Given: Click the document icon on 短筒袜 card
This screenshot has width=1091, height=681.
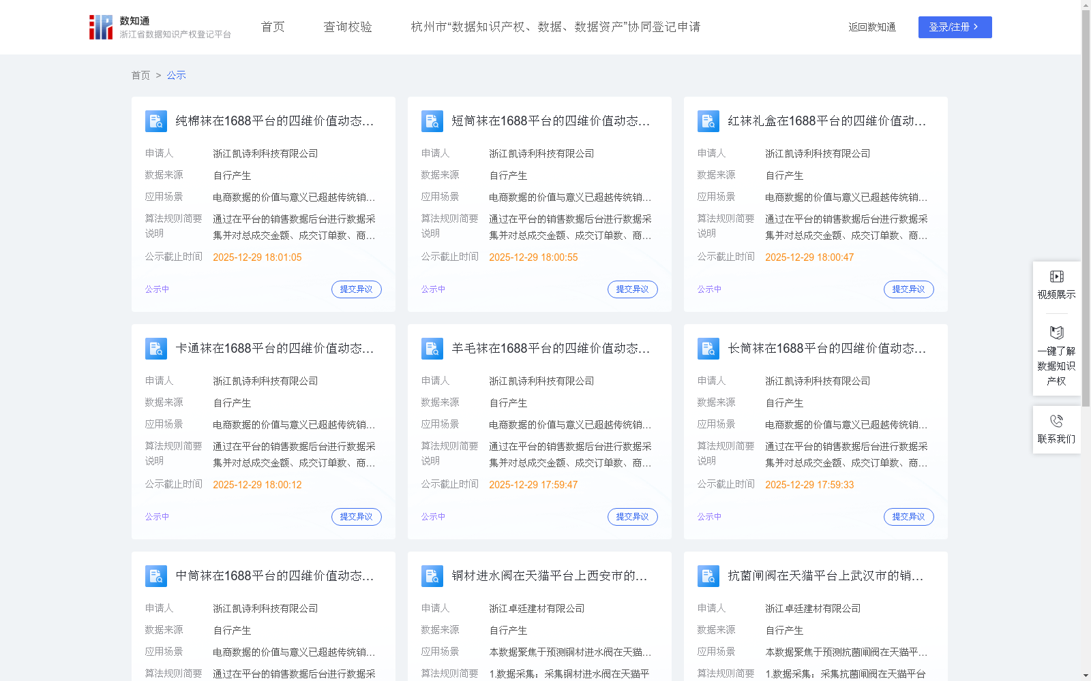Looking at the screenshot, I should pos(432,121).
